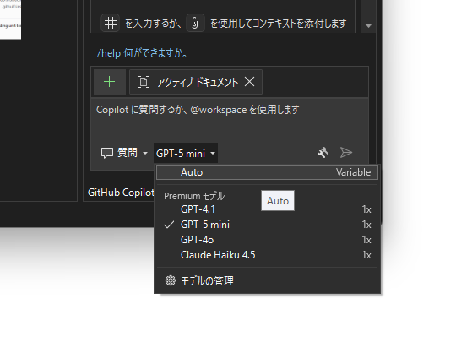
Task: Open the GPT-5 mini model dropdown
Action: (186, 153)
